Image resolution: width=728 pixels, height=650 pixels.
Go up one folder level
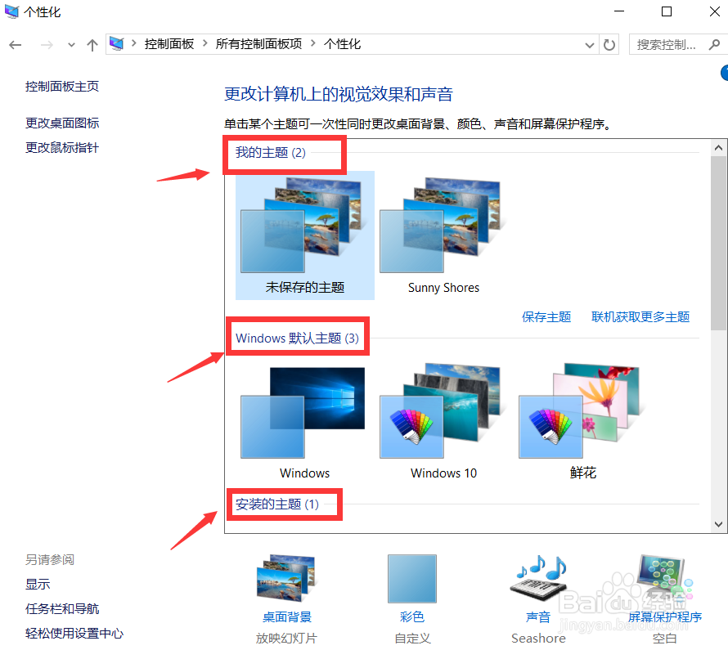tap(92, 45)
